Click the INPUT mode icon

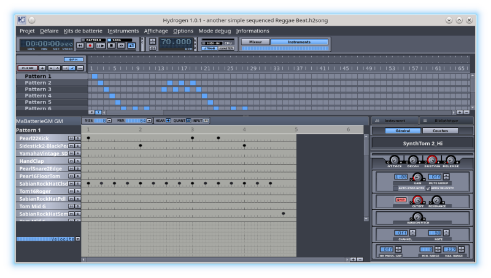pyautogui.click(x=206, y=121)
